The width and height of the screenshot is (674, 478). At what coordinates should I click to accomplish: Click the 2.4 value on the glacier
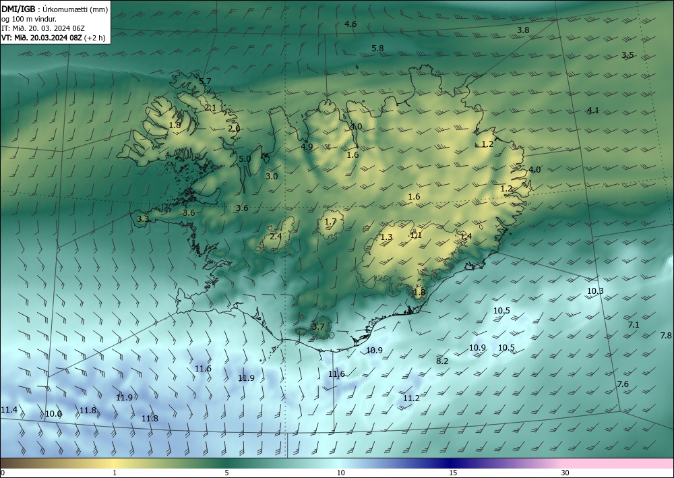[276, 237]
